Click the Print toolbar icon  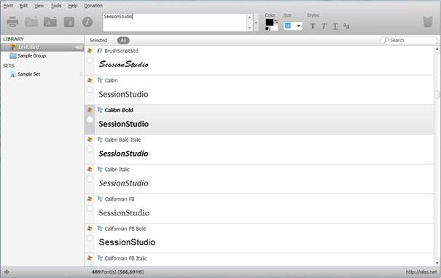click(12, 22)
